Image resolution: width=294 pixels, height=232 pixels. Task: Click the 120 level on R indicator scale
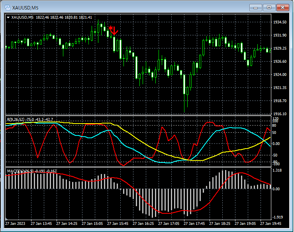(x=275, y=118)
